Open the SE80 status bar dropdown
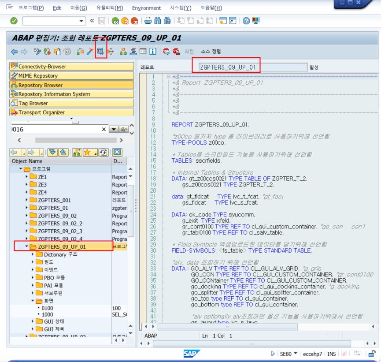 point(296,353)
